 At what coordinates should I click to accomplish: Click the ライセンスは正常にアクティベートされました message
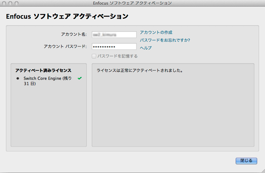(140, 70)
